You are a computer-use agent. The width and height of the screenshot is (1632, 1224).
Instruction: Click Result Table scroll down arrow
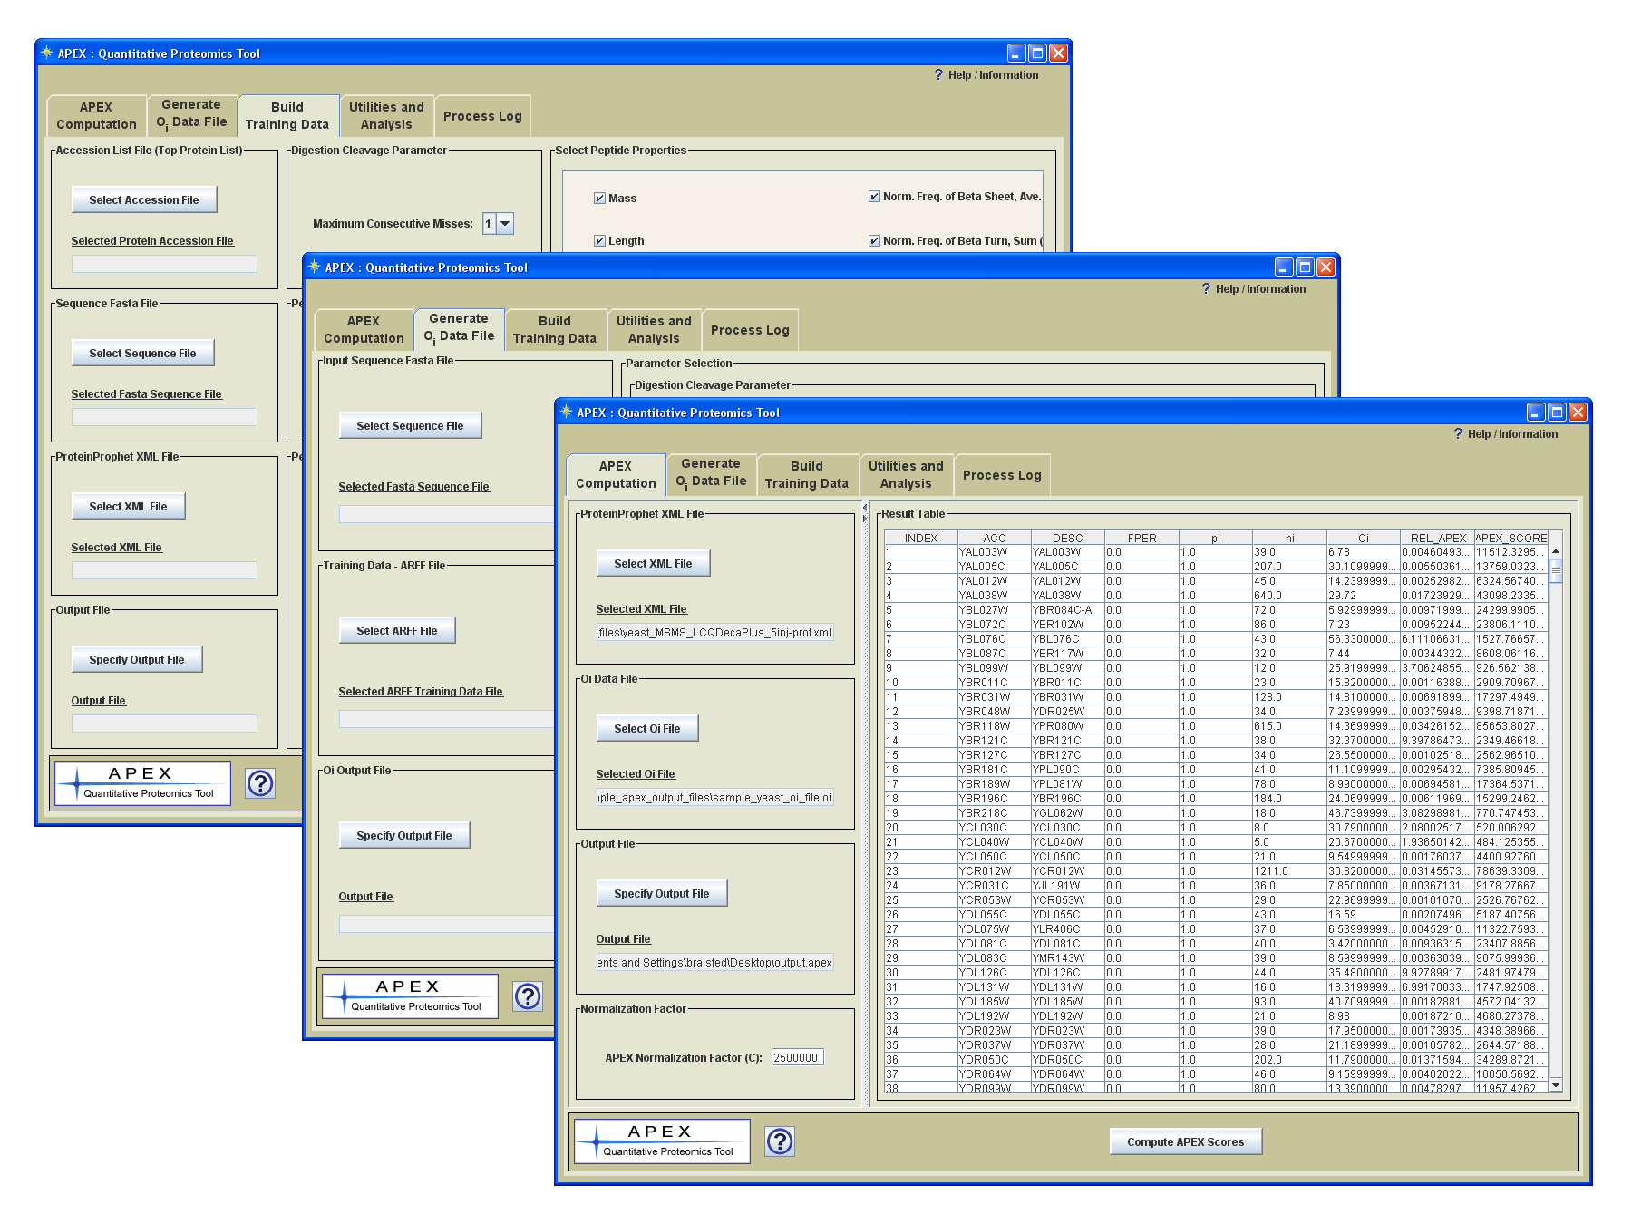1556,1084
